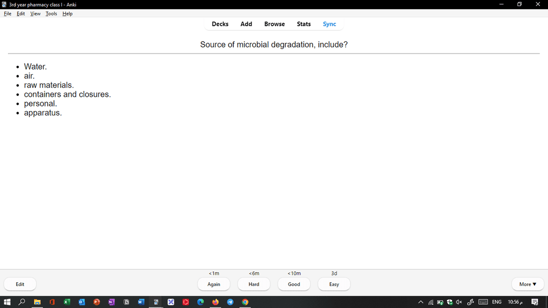Click the 'raw materials.' bullet
548x308 pixels.
(49, 85)
